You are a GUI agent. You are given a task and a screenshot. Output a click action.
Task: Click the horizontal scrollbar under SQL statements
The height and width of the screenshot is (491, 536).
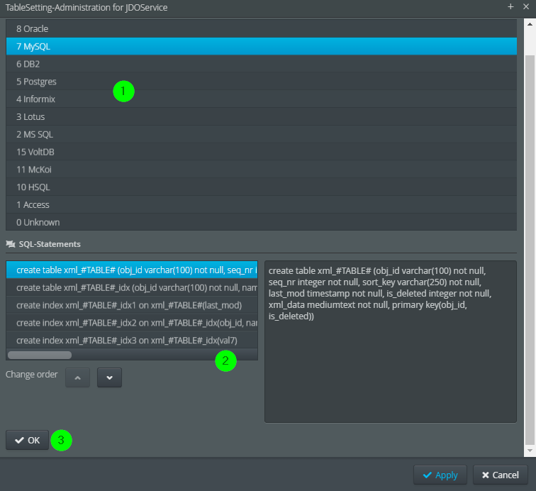click(40, 355)
